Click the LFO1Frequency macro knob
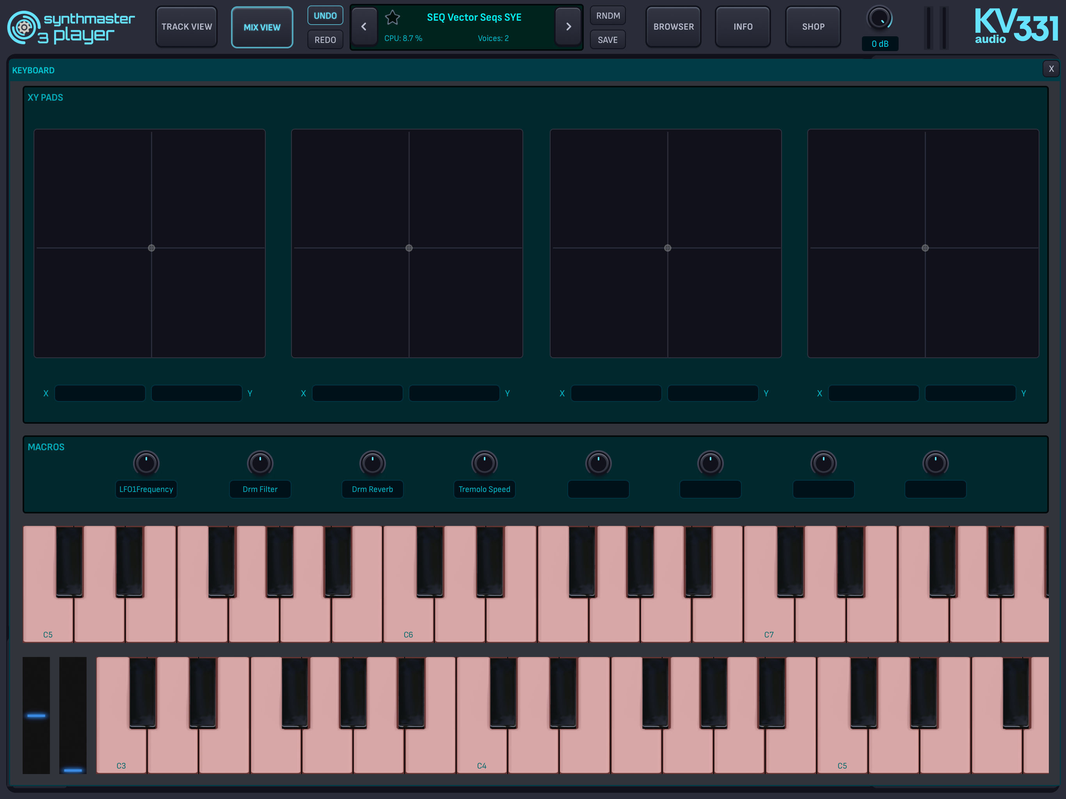Image resolution: width=1066 pixels, height=799 pixels. point(146,463)
